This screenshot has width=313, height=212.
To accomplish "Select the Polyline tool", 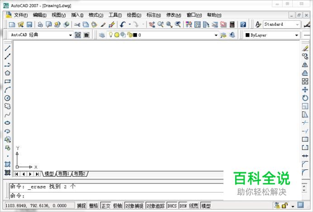I will click(7, 65).
